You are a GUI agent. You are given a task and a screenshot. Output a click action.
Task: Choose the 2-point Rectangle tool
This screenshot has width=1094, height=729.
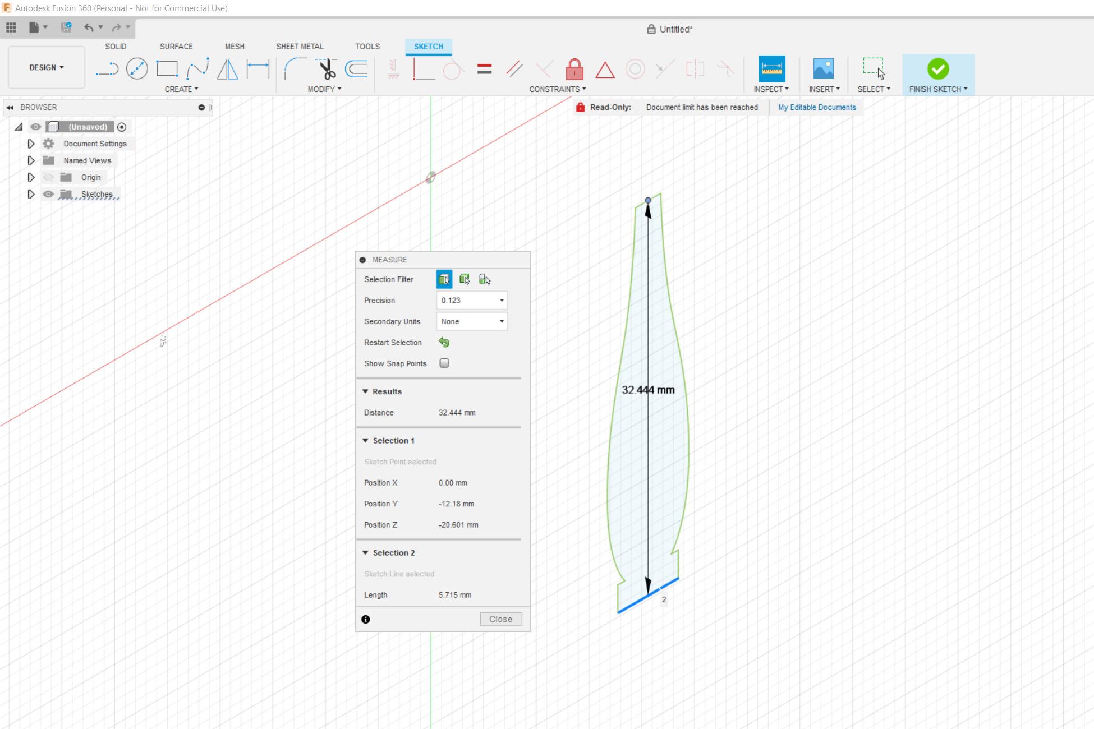click(x=167, y=69)
